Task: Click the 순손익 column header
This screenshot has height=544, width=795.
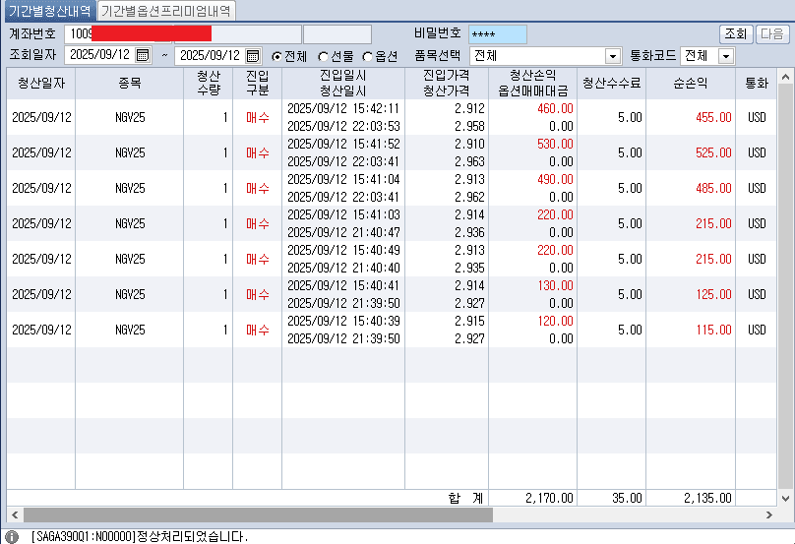Action: point(694,84)
